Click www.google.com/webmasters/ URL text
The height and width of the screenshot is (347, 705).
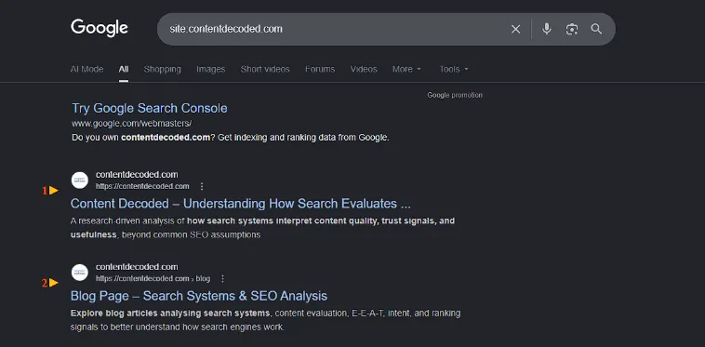tap(132, 123)
